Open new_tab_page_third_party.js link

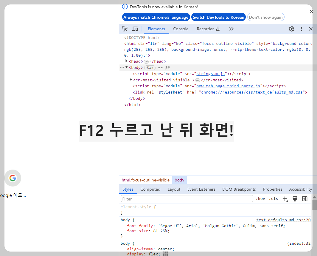tap(228, 86)
